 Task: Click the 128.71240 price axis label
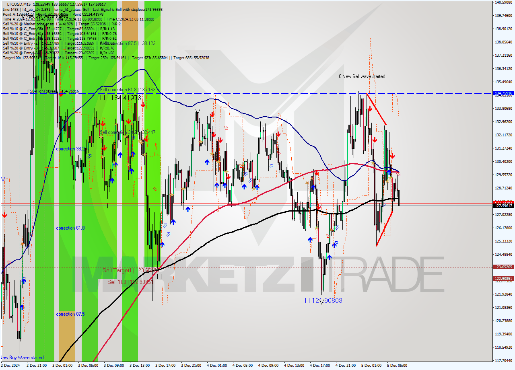[503, 188]
